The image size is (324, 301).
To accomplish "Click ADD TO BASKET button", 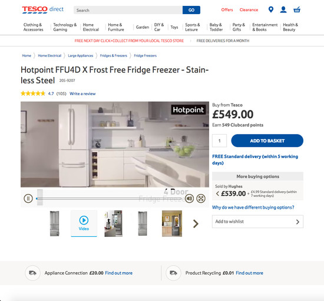I will (x=267, y=141).
